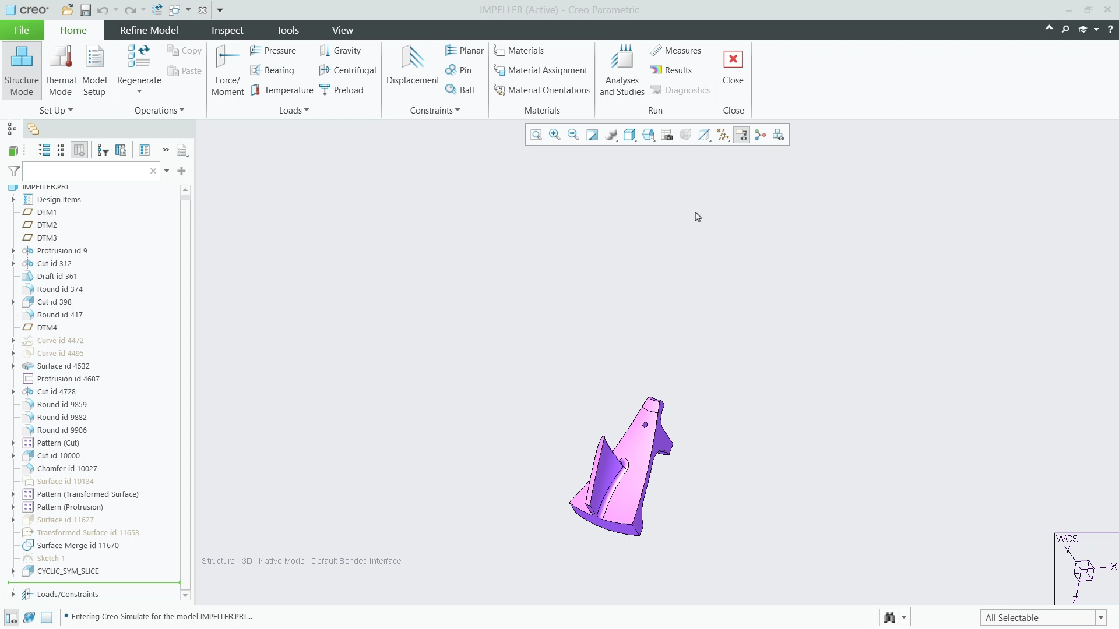This screenshot has height=629, width=1119.
Task: Open the View tab
Action: point(343,30)
